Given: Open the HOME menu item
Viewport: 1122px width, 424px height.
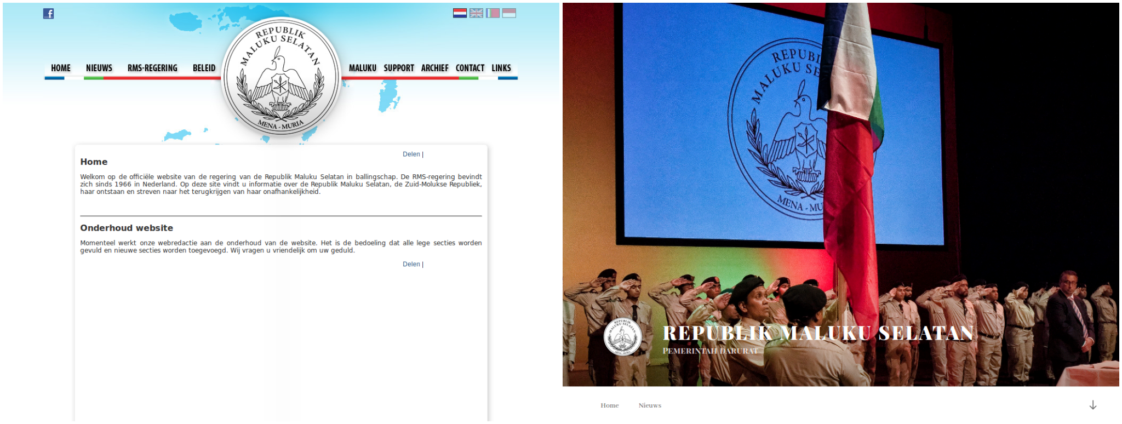Looking at the screenshot, I should coord(61,68).
